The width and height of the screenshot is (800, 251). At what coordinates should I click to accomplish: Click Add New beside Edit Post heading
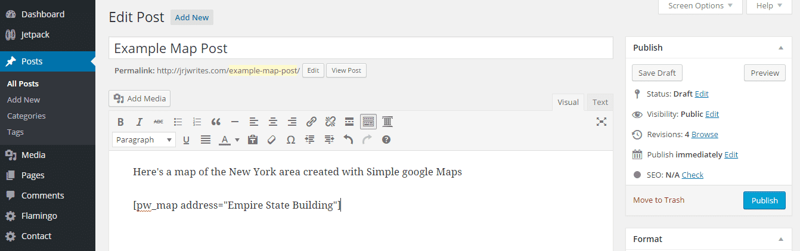pyautogui.click(x=192, y=17)
